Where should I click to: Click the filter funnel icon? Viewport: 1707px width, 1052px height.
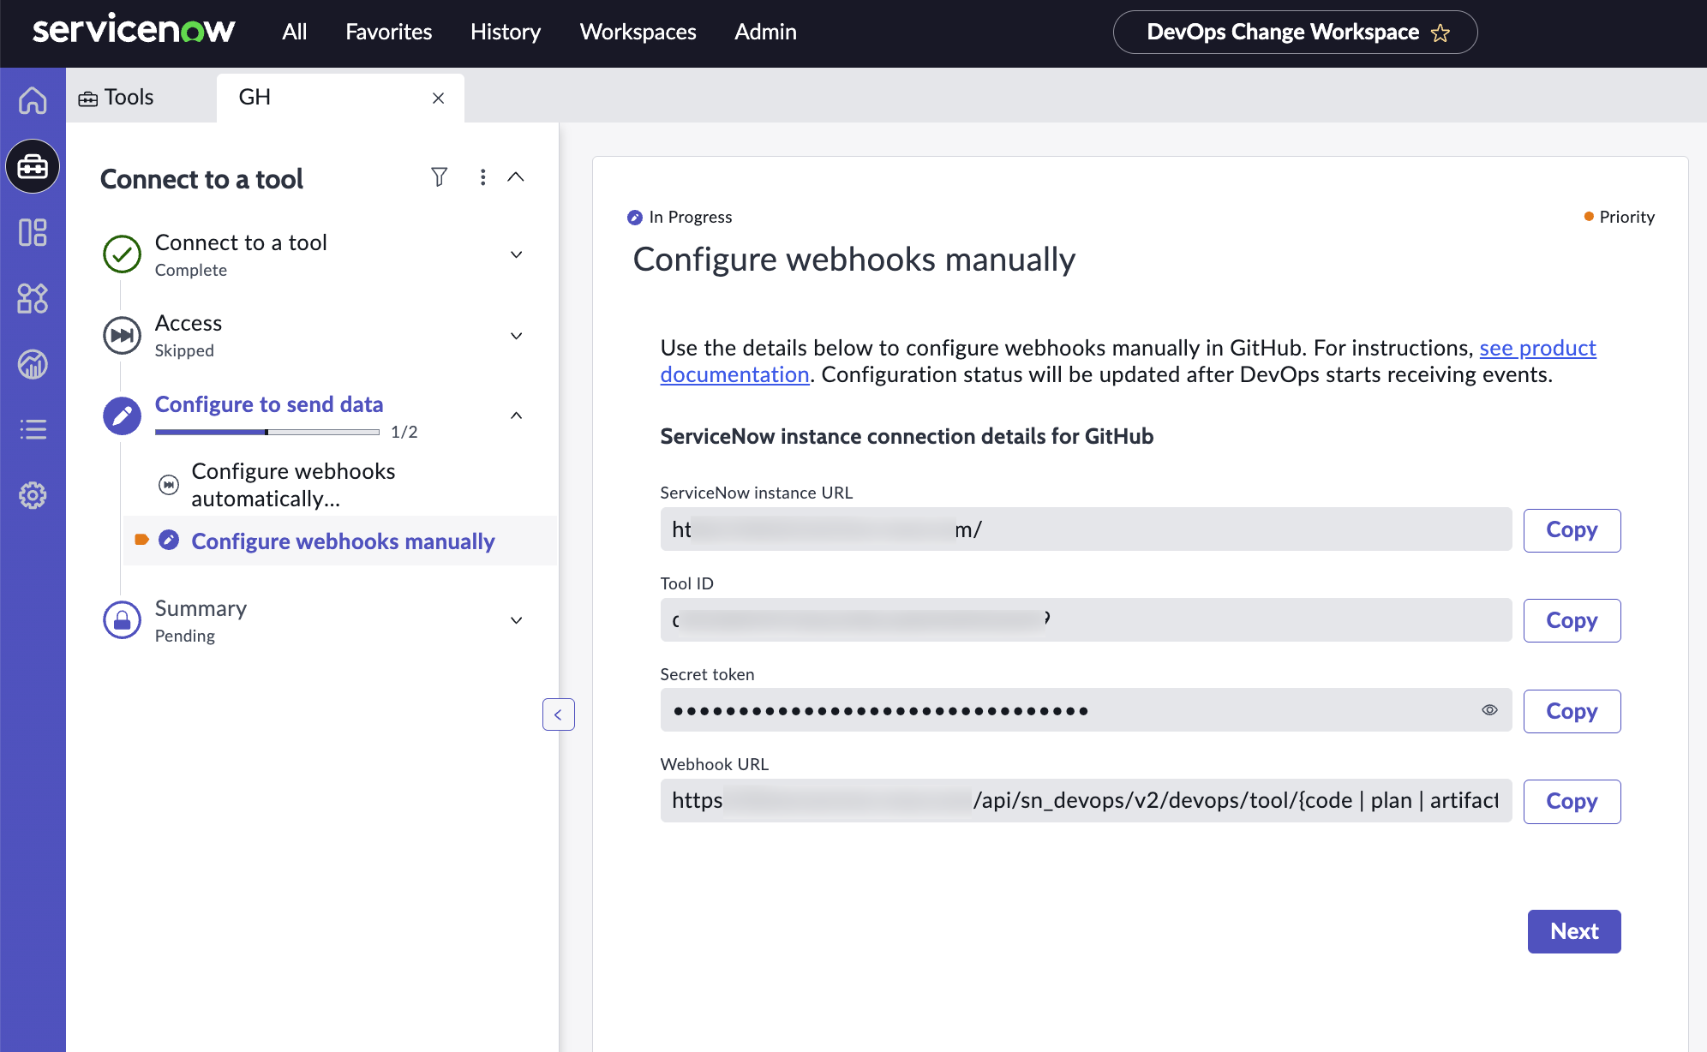[x=439, y=177]
